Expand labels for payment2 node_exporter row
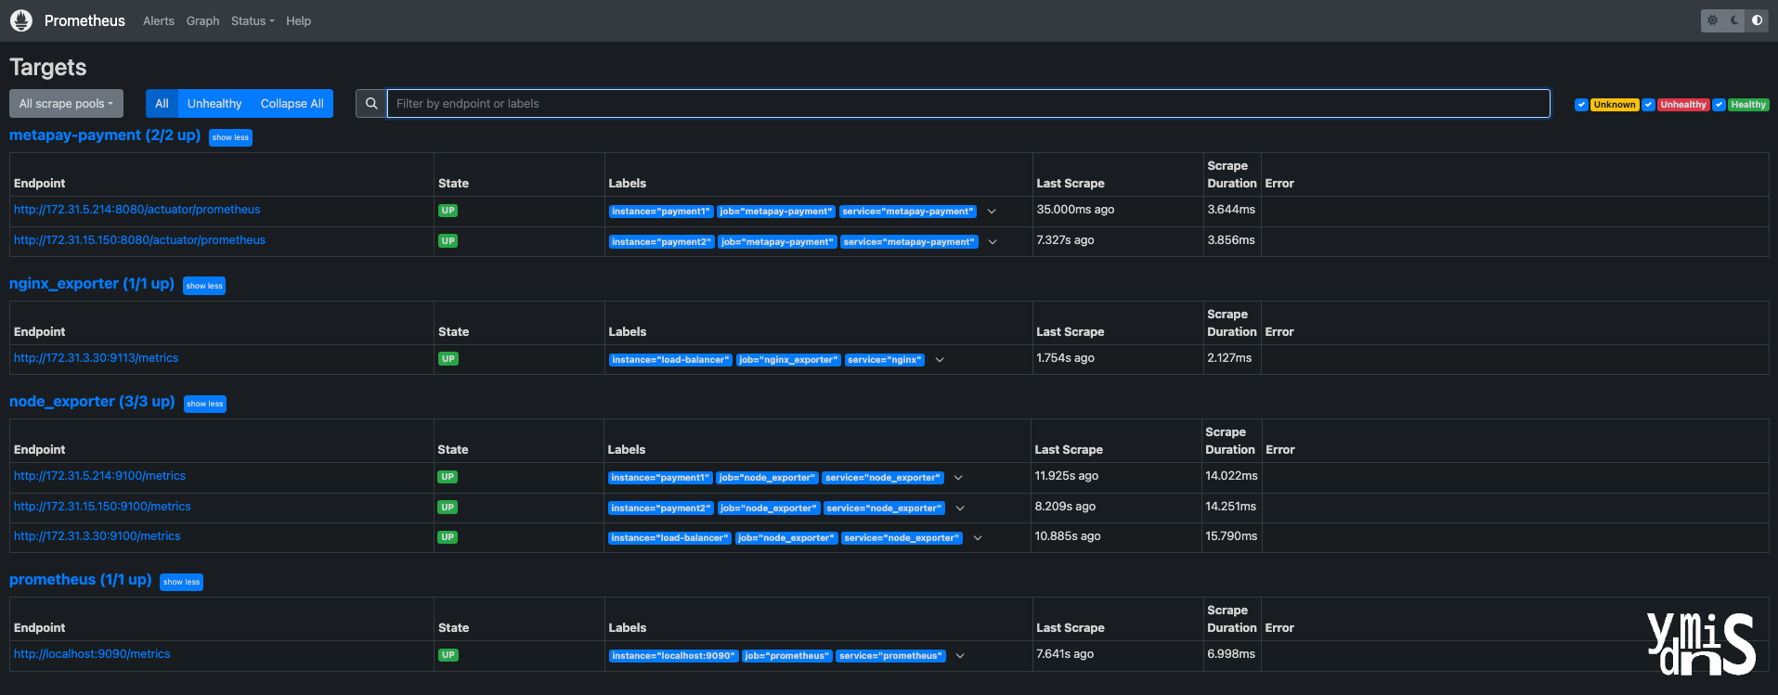 [960, 508]
